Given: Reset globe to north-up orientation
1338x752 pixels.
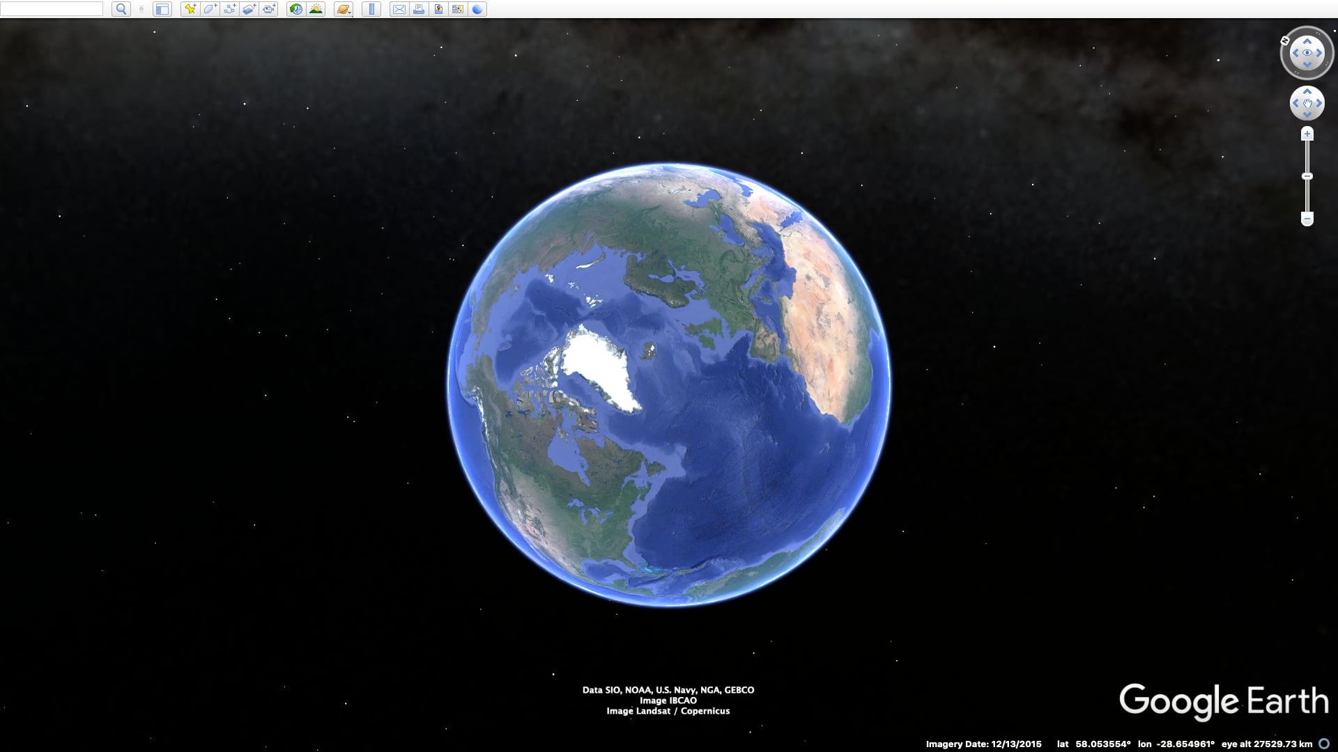Looking at the screenshot, I should coord(1285,40).
